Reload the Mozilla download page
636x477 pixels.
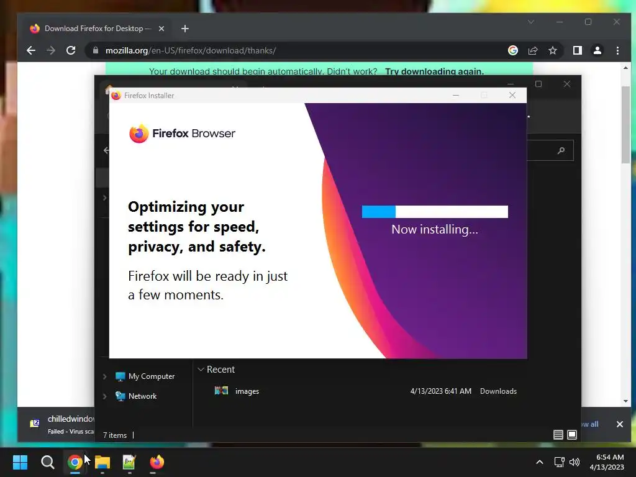(x=71, y=50)
